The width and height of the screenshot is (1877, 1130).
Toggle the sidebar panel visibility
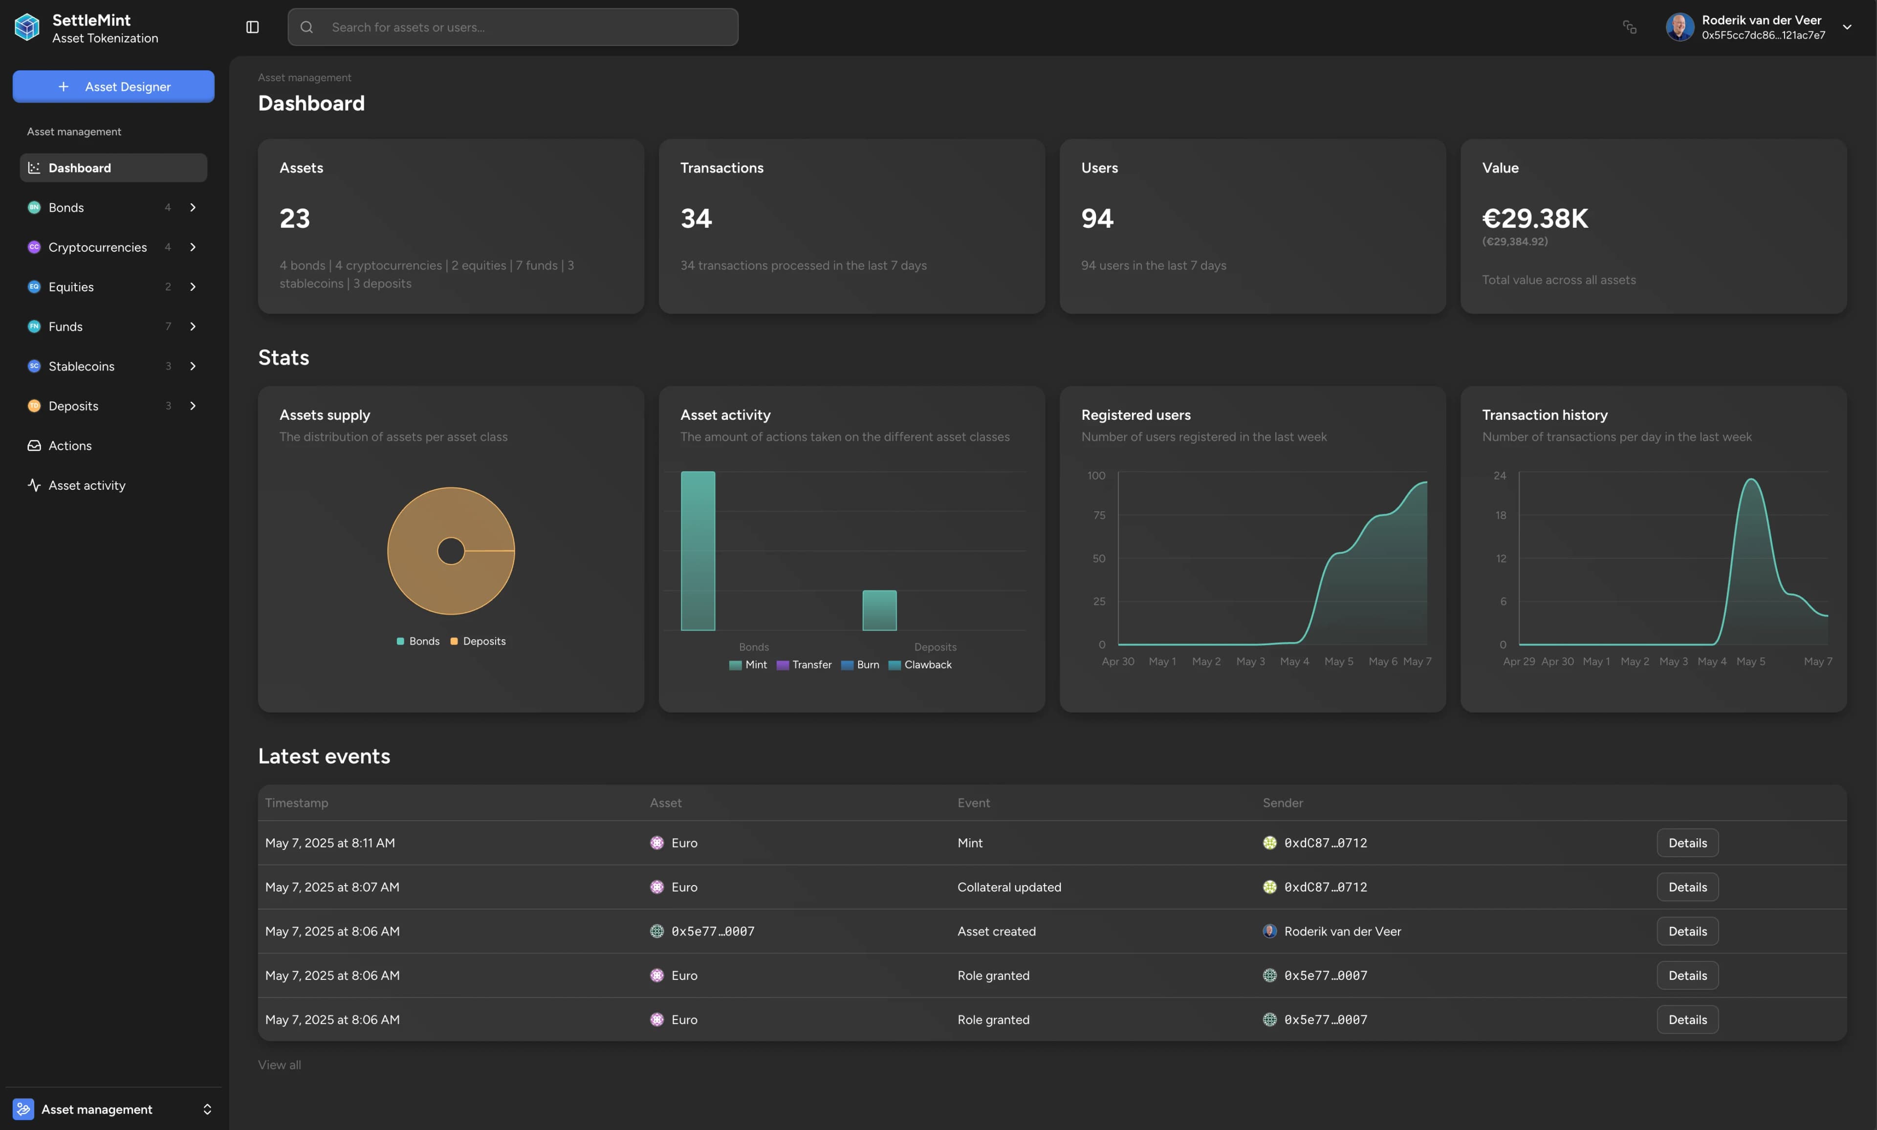252,27
